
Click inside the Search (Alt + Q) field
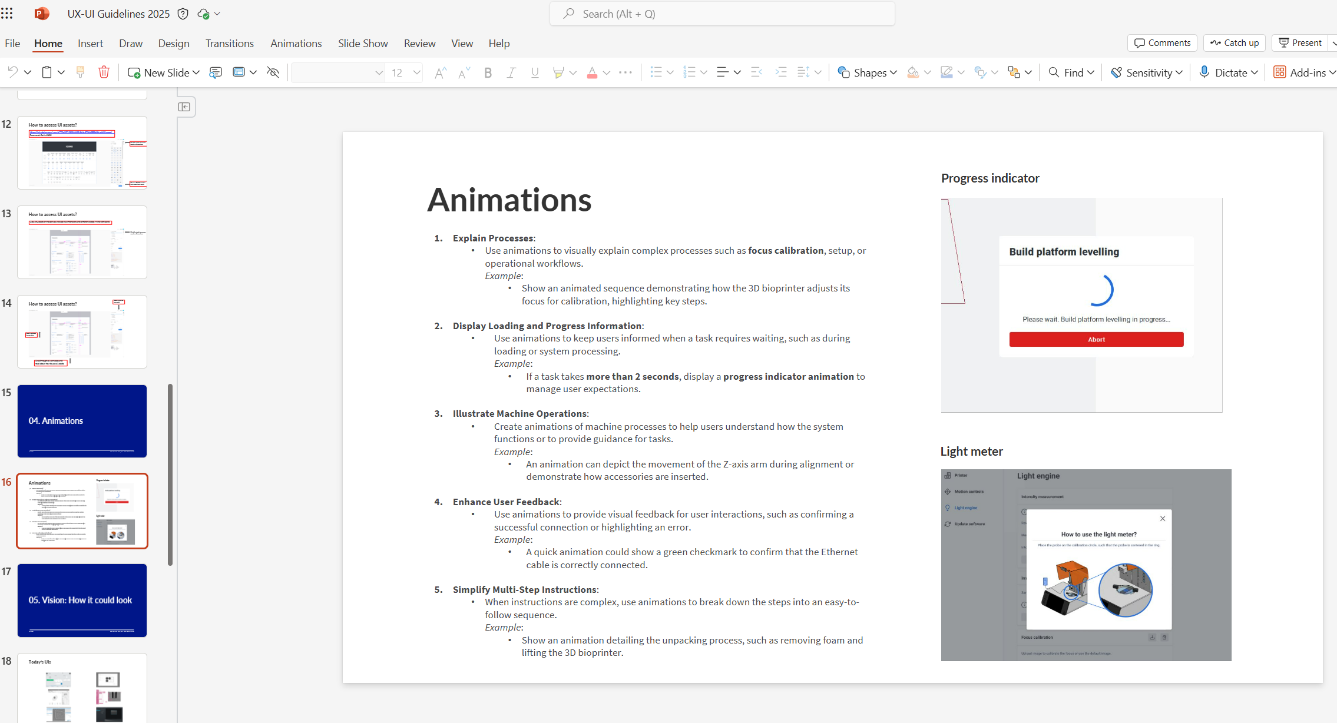723,13
